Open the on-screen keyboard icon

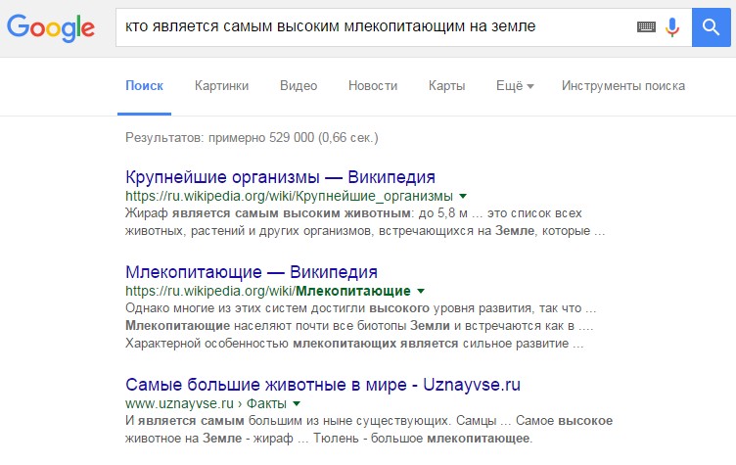646,26
